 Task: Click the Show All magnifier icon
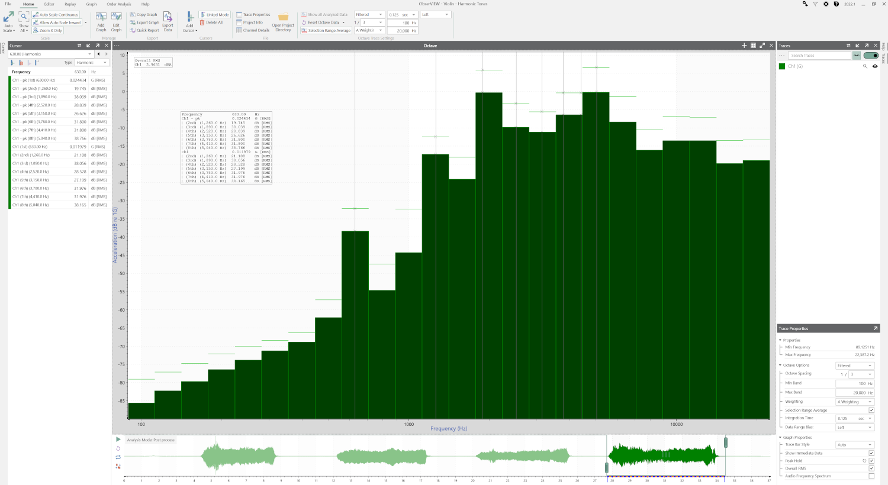point(24,17)
